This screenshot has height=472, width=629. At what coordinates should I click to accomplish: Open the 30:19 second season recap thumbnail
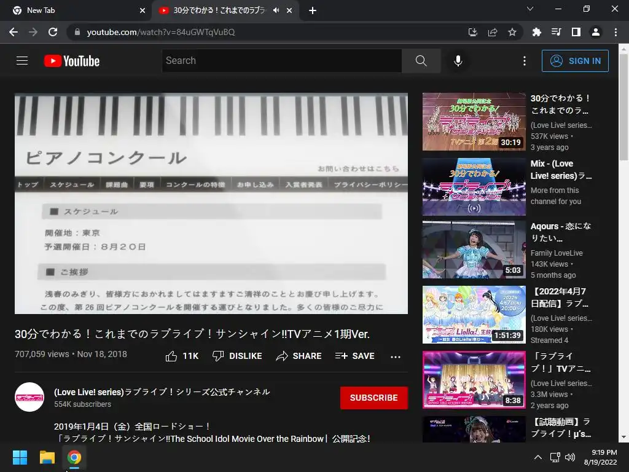pyautogui.click(x=474, y=122)
